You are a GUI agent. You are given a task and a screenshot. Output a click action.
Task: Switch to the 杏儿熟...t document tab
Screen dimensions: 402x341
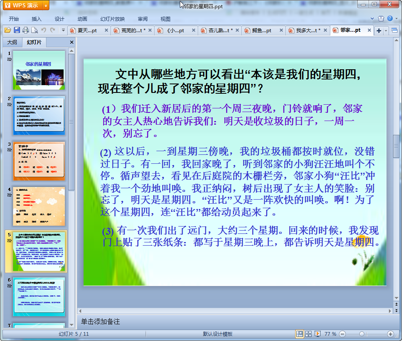point(221,31)
